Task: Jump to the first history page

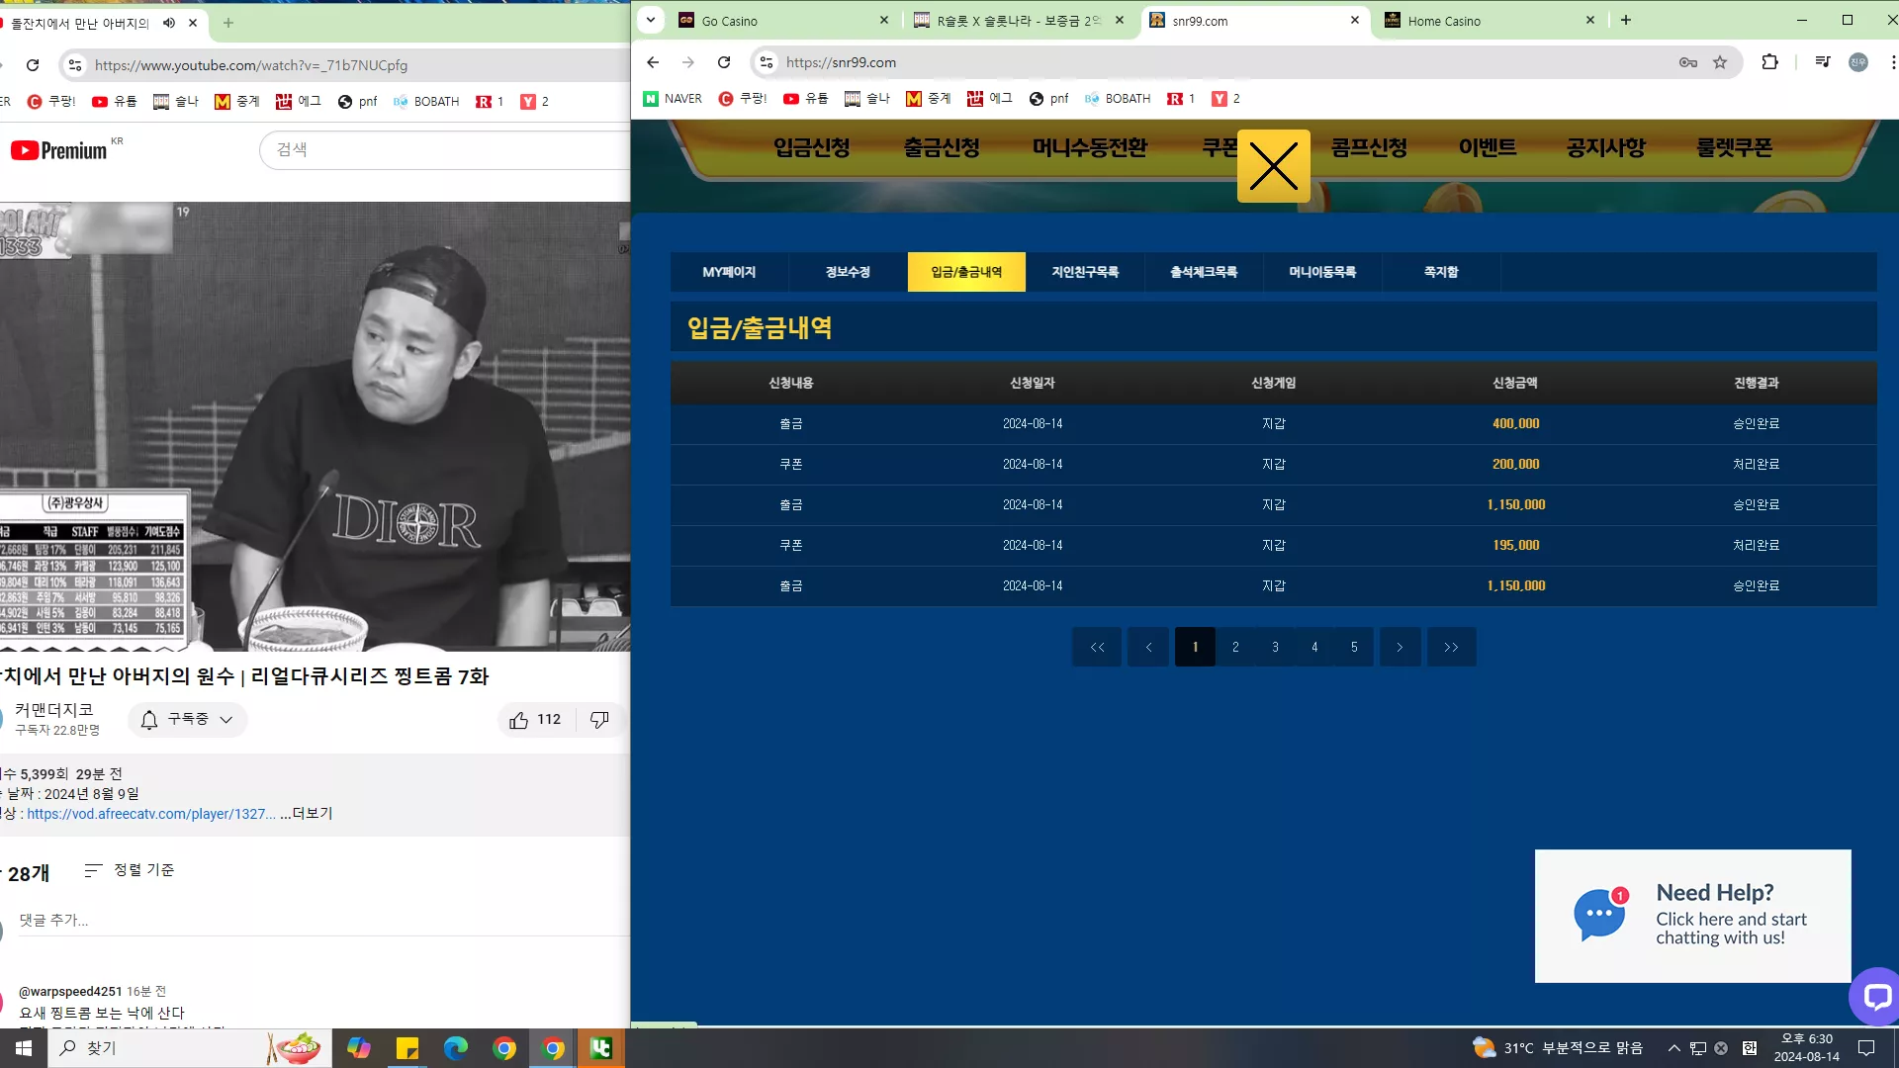Action: tap(1097, 647)
